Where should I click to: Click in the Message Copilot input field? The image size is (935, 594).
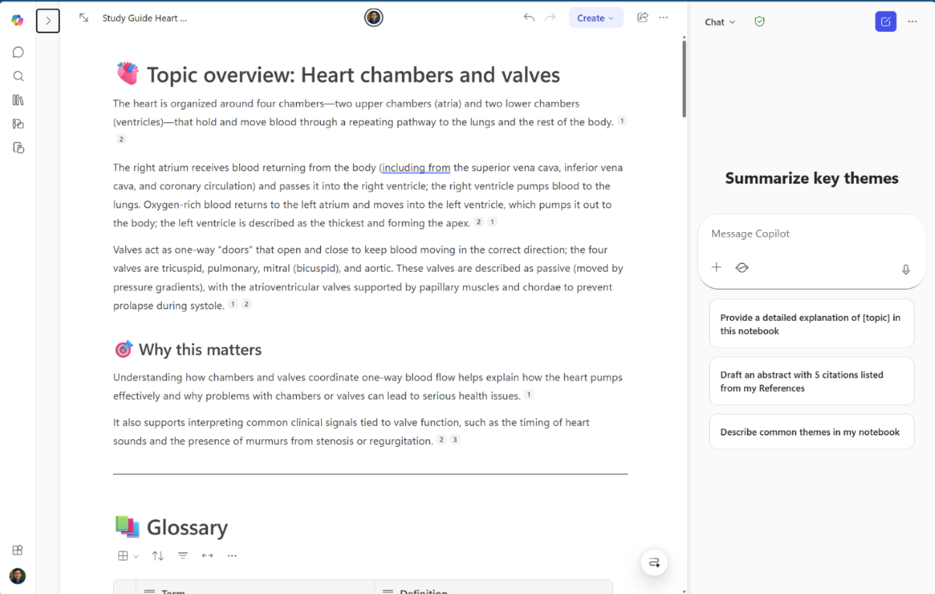pyautogui.click(x=811, y=234)
